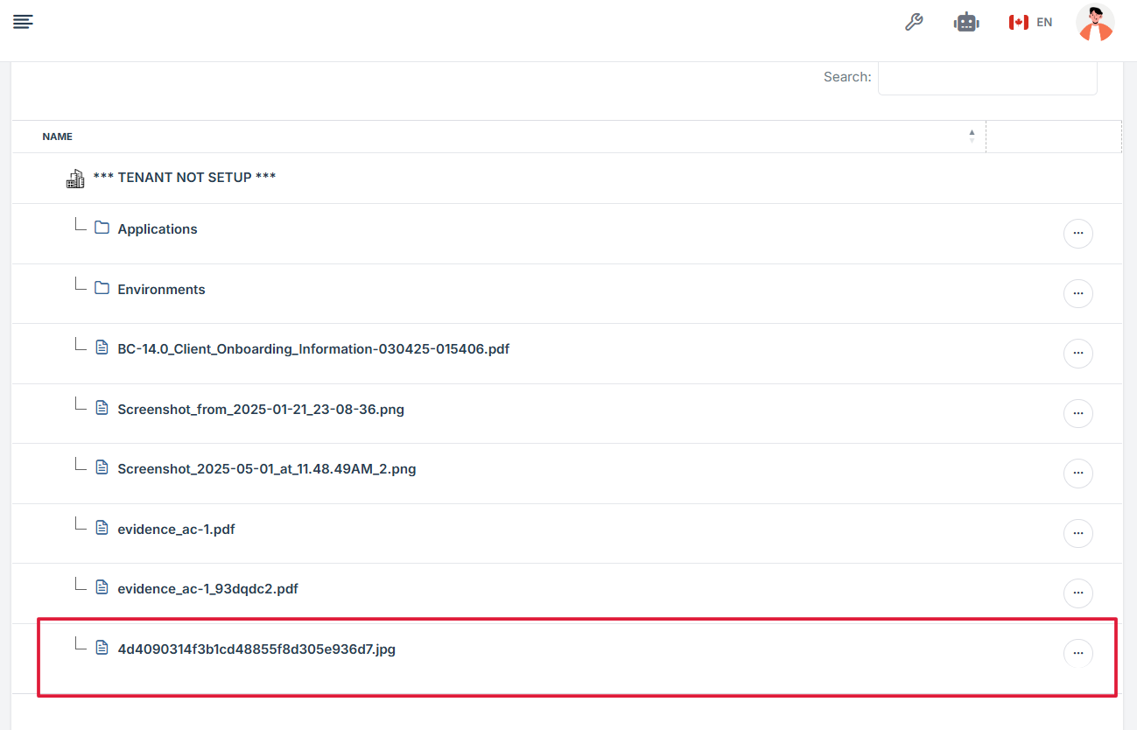Open evidence_ac-1_93dqdc2.pdf file
The width and height of the screenshot is (1137, 730).
coord(207,589)
